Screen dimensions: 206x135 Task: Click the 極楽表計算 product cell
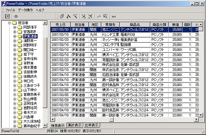click(135, 40)
